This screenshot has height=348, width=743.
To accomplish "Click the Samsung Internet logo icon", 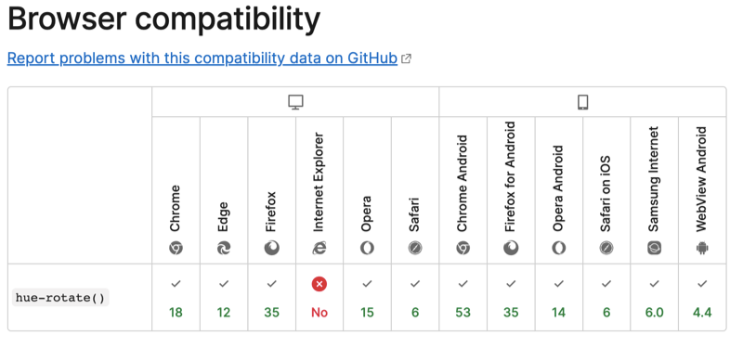I will pos(655,248).
